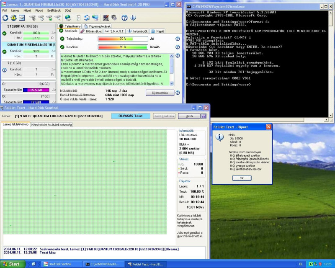Switch to Hőmérséklet és átviteli sebesség tab

52,125
